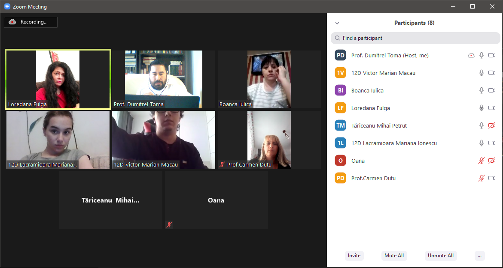503x268 pixels.
Task: Mute the microphone of 12D Lacramioara Mariana Ionescu
Action: pos(481,143)
